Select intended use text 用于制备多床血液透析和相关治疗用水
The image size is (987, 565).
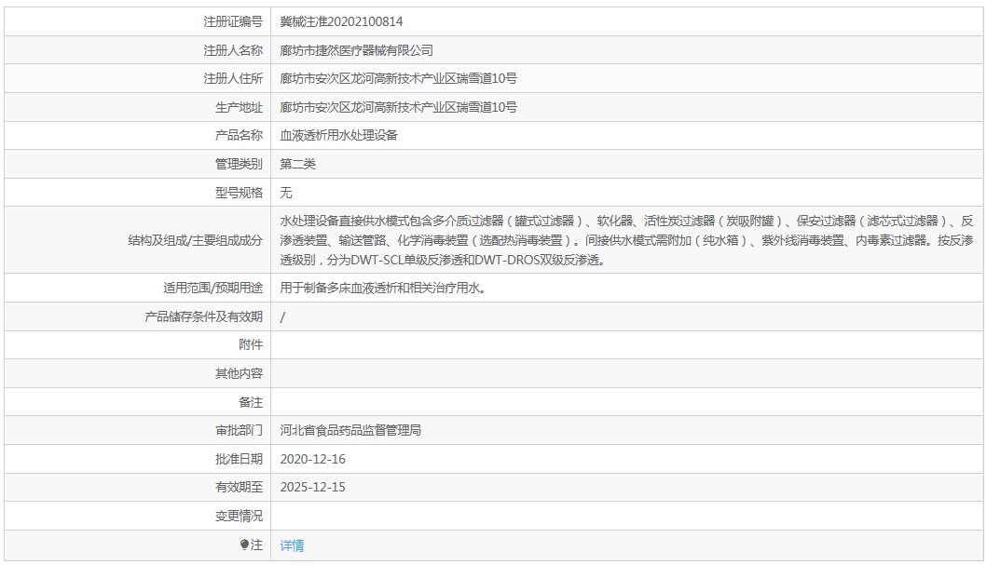tap(383, 288)
